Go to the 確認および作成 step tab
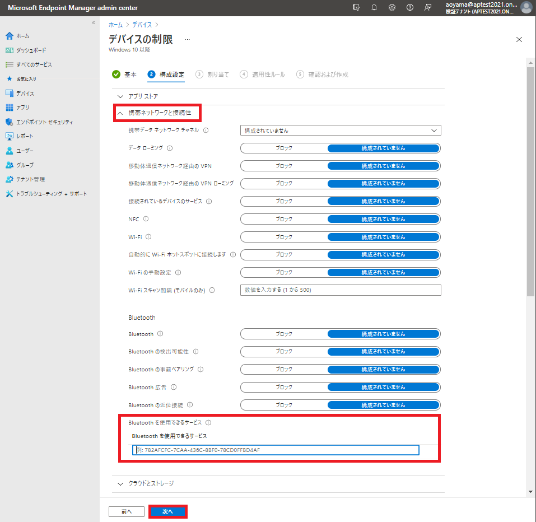 (322, 74)
